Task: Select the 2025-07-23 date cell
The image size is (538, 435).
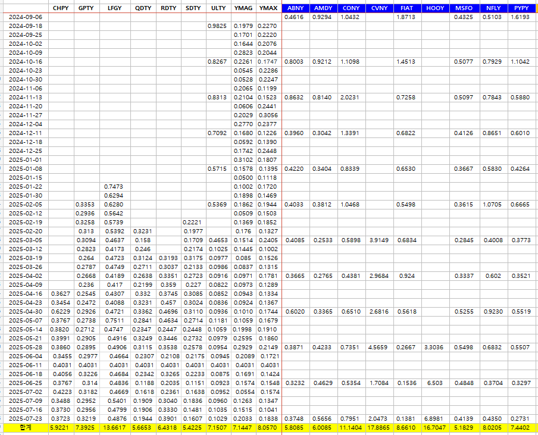Action: tap(26, 418)
